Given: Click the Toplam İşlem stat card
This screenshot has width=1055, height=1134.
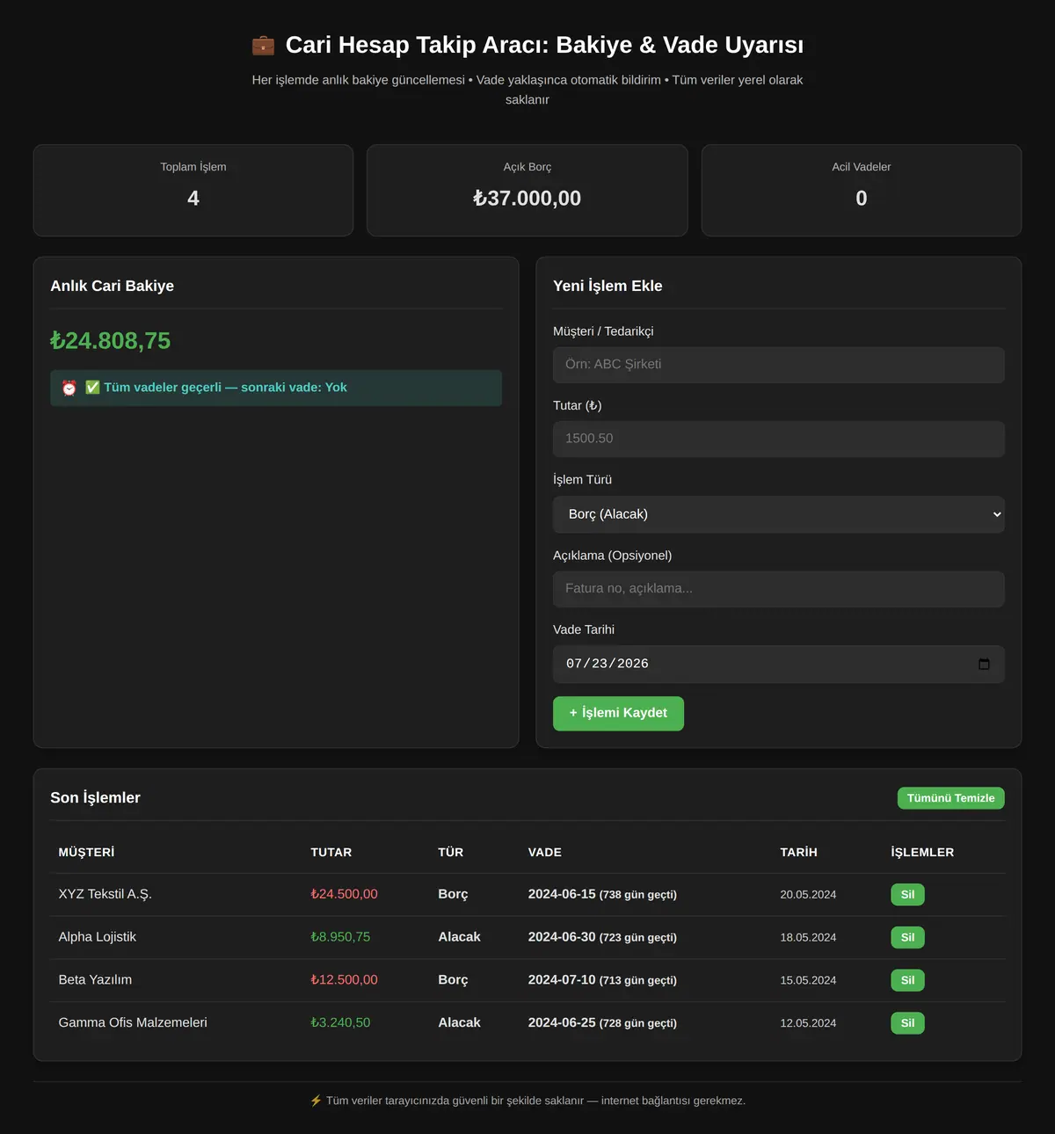Looking at the screenshot, I should [x=193, y=190].
